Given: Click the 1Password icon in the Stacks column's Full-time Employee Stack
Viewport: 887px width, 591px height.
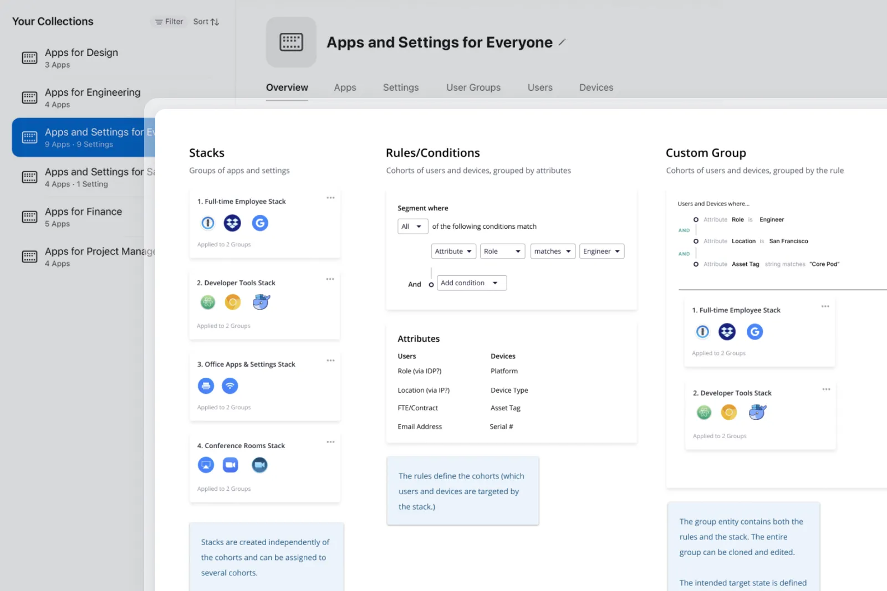Looking at the screenshot, I should (208, 223).
